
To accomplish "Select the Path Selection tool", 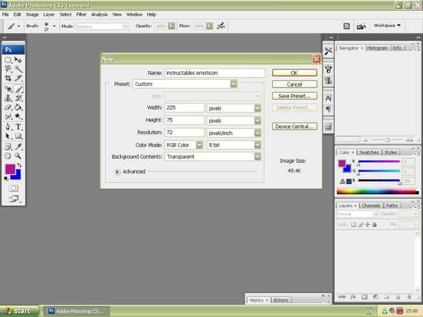I will coord(8,136).
